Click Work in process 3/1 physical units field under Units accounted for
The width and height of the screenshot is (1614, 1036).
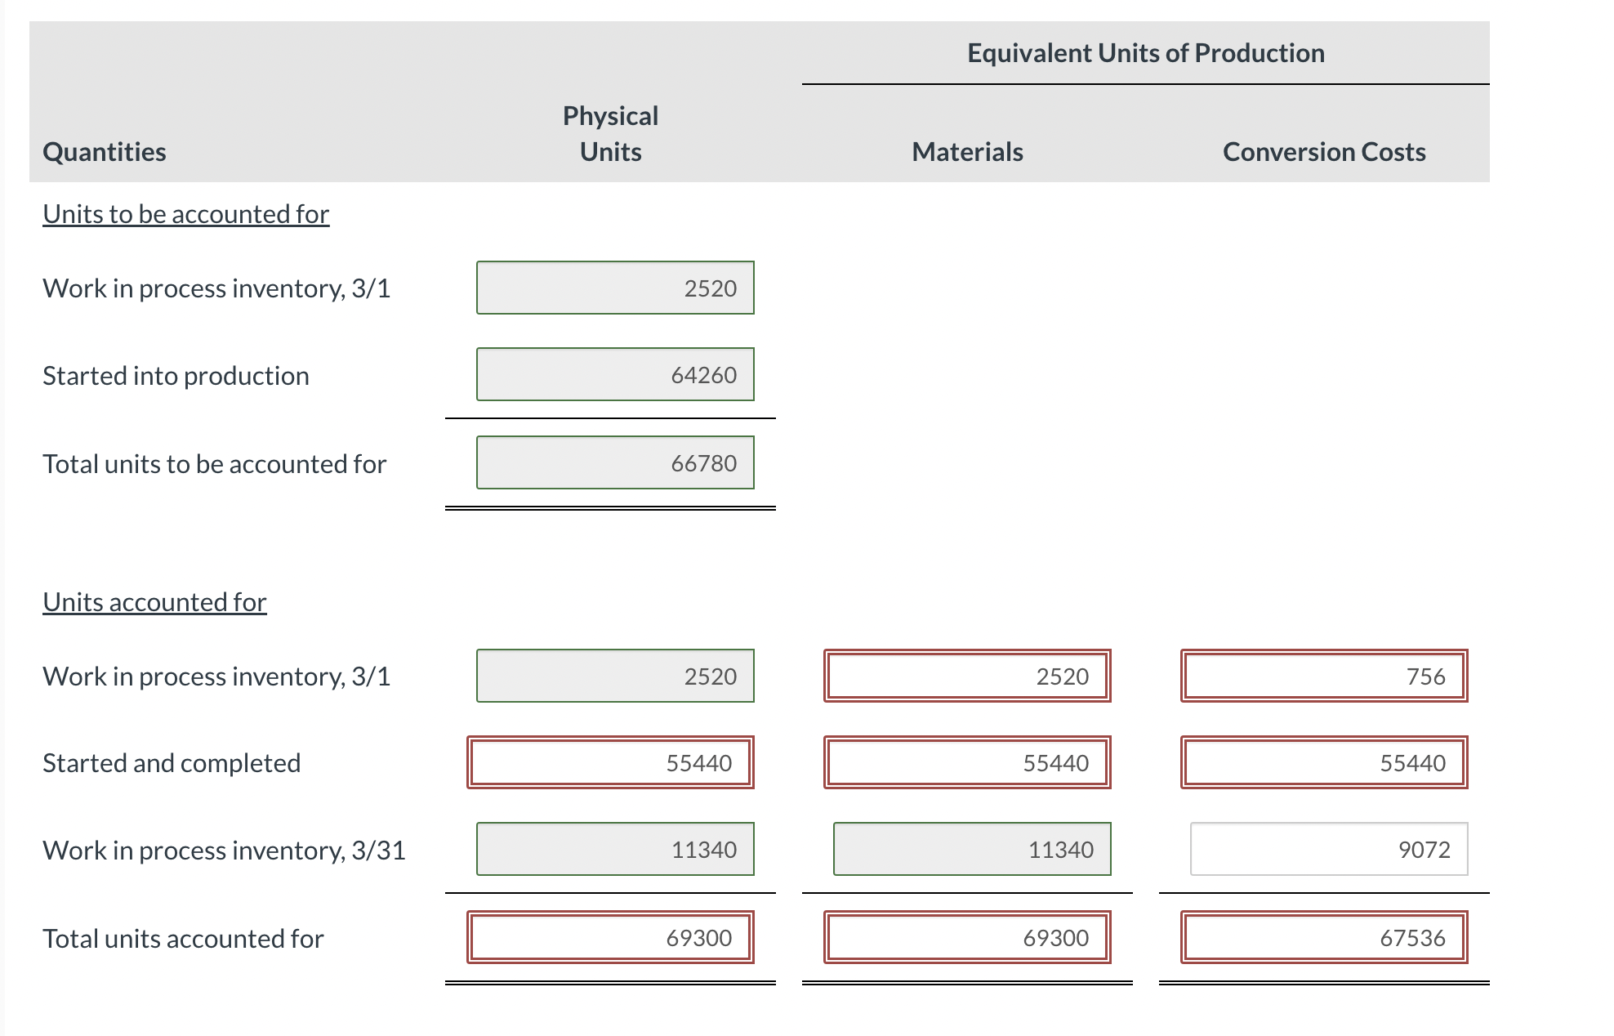615,676
